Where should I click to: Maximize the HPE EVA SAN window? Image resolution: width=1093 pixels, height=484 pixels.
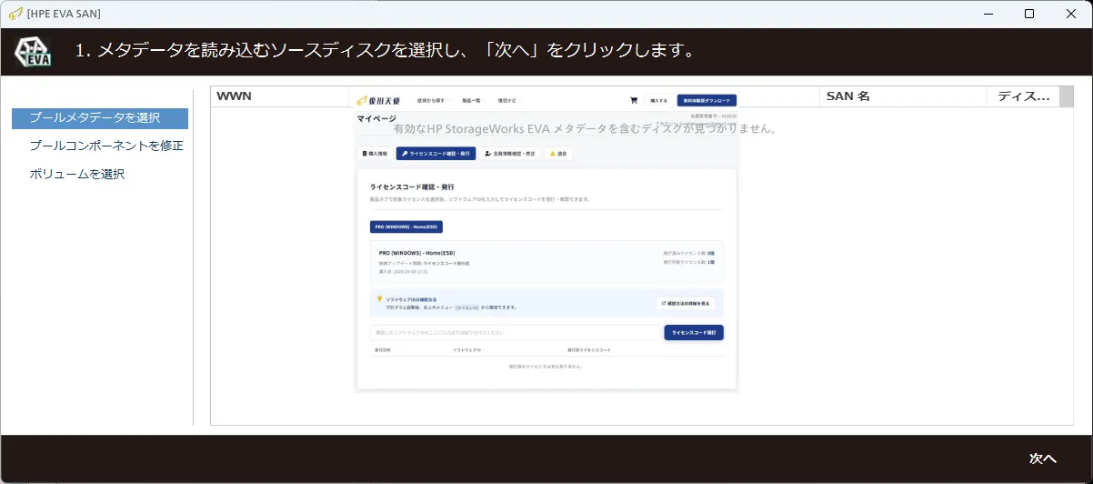[1028, 14]
